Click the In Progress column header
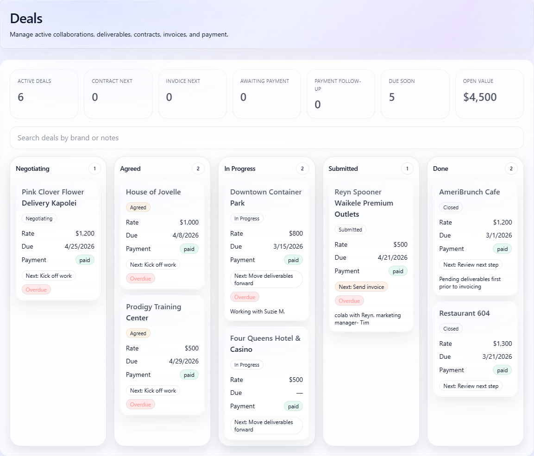534x456 pixels. click(x=240, y=169)
